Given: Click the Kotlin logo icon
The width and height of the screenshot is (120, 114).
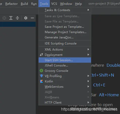Looking at the screenshot, I should tap(41, 81).
